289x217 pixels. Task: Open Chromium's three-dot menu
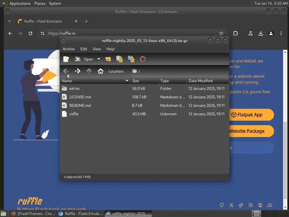pyautogui.click(x=281, y=33)
